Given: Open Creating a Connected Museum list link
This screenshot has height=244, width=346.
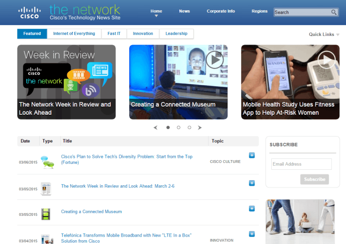Looking at the screenshot, I should click(x=92, y=212).
